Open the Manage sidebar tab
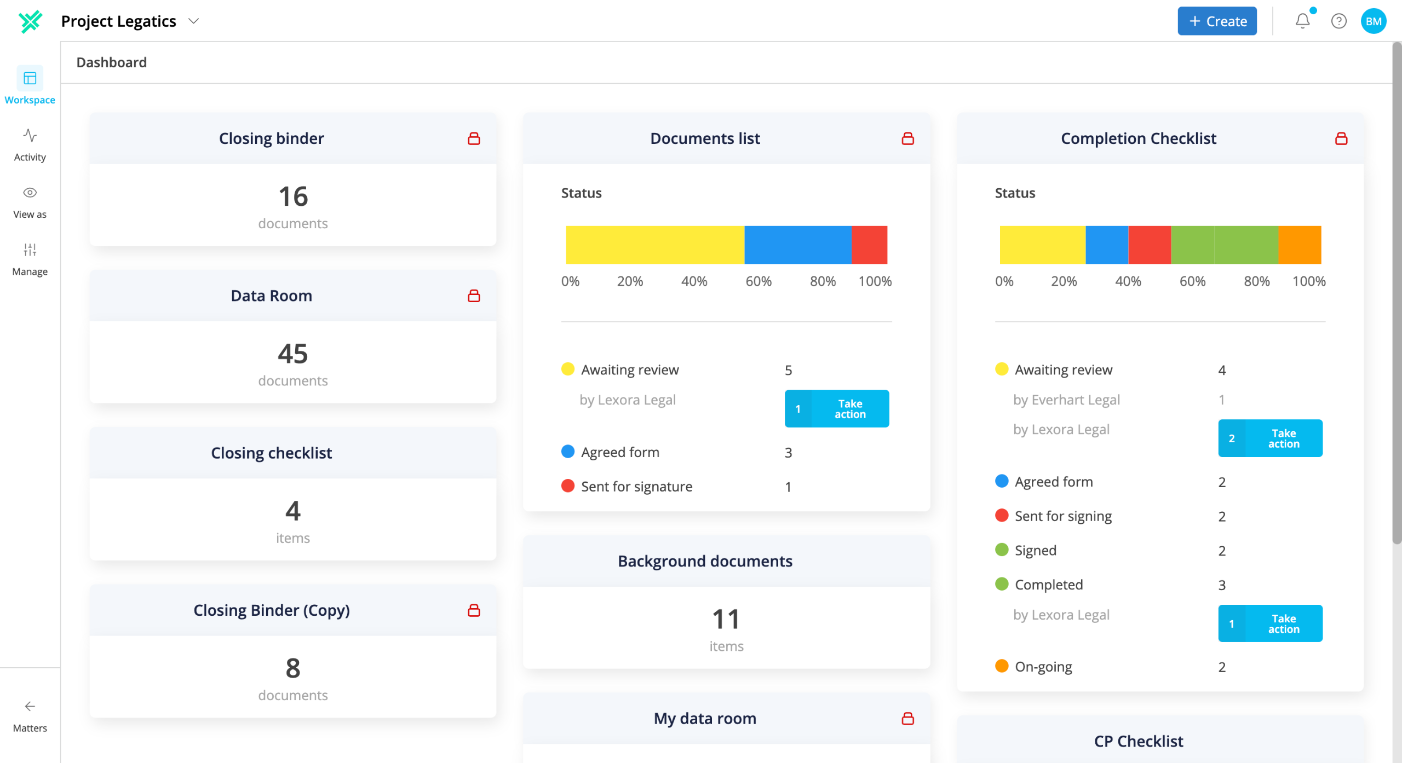The width and height of the screenshot is (1402, 763). pyautogui.click(x=30, y=259)
